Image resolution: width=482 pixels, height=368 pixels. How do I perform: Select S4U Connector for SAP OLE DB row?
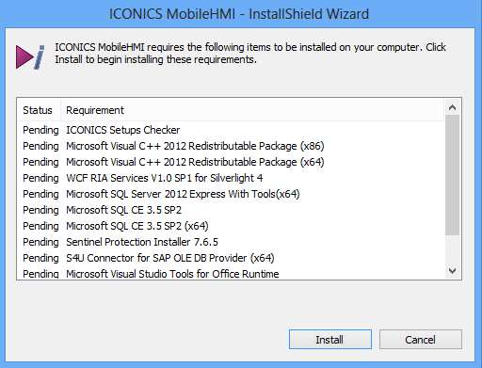[231, 258]
